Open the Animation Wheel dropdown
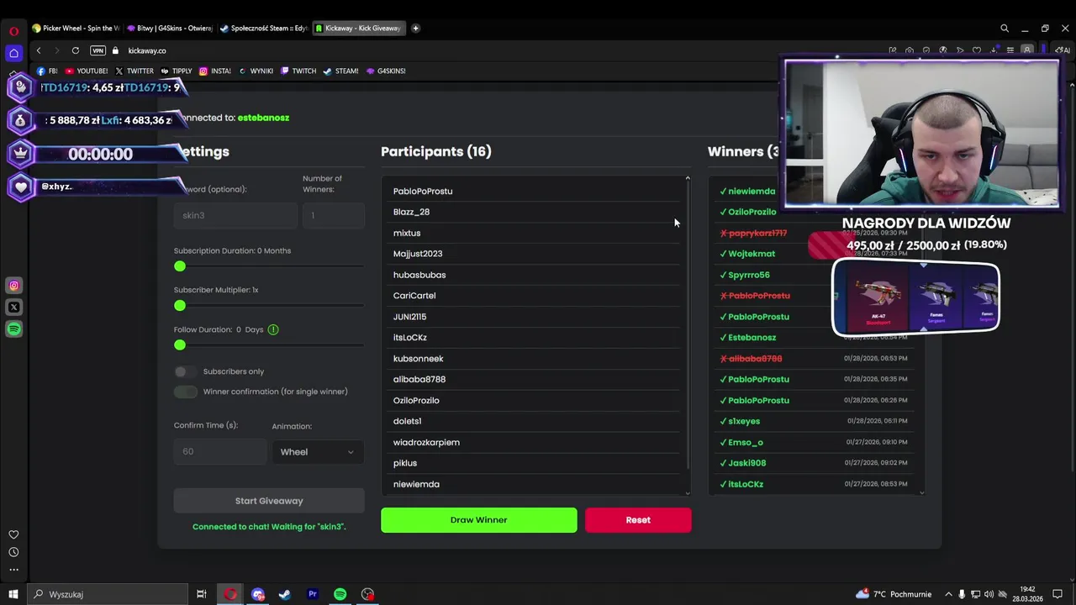The image size is (1076, 605). pos(317,452)
